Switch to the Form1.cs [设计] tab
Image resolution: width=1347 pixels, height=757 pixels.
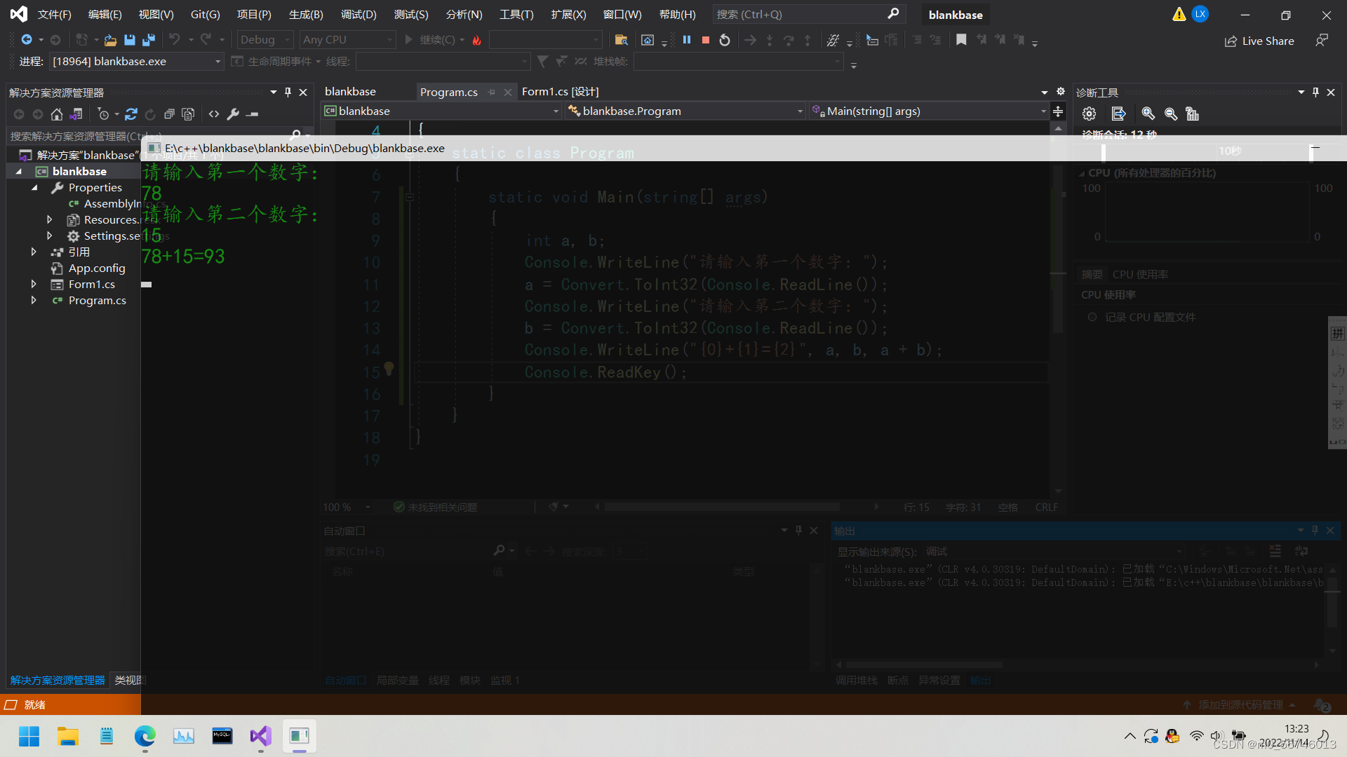559,92
